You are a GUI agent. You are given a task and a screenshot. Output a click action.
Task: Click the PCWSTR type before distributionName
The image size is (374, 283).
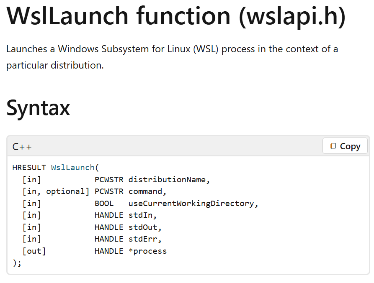[109, 180]
